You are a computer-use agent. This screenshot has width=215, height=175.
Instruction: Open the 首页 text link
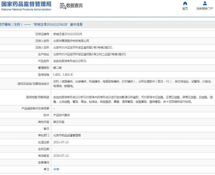click(x=185, y=9)
